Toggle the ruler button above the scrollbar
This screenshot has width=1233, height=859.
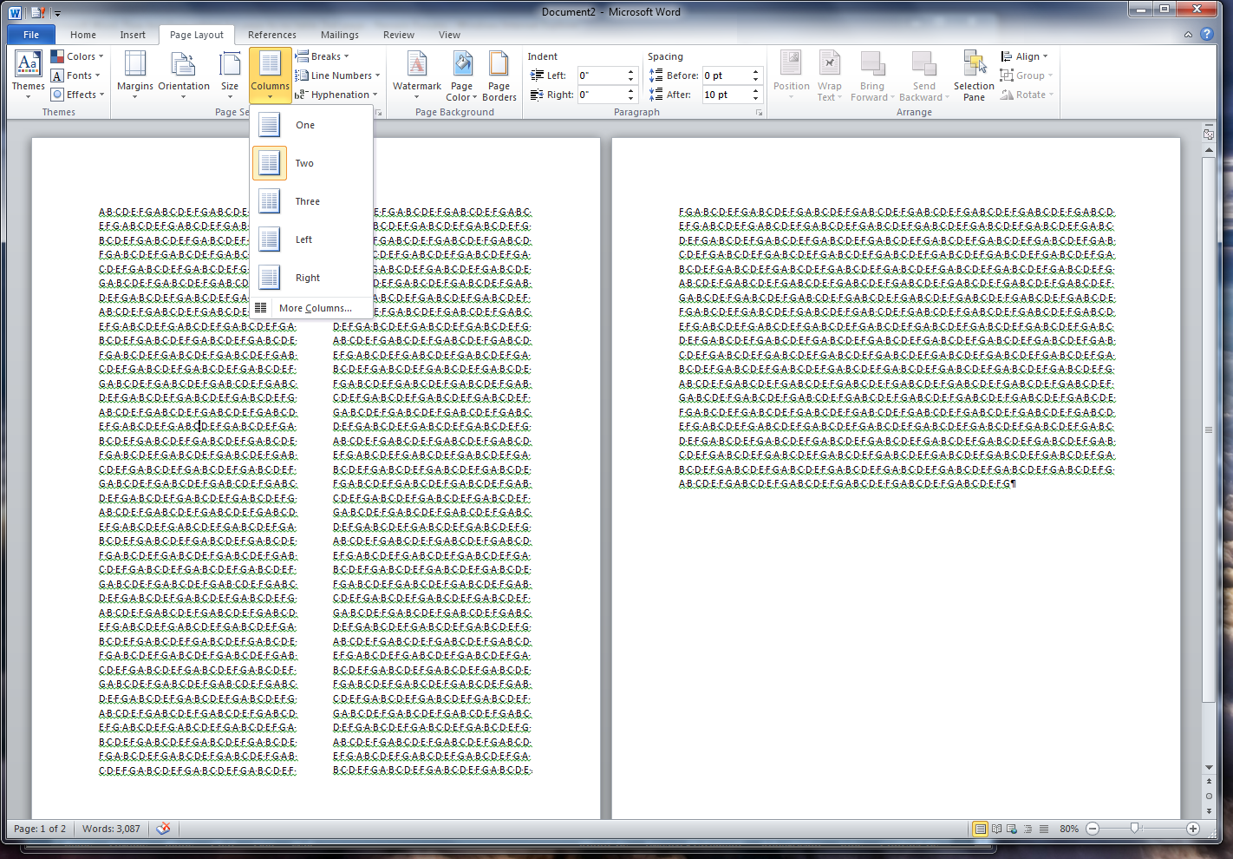tap(1209, 134)
